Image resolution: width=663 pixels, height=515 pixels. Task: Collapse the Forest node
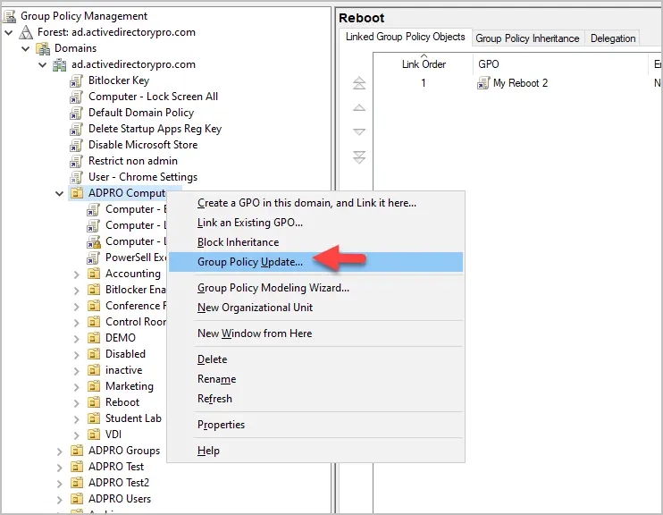tap(9, 32)
